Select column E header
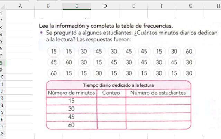This screenshot has width=221, height=139. [x=133, y=6]
